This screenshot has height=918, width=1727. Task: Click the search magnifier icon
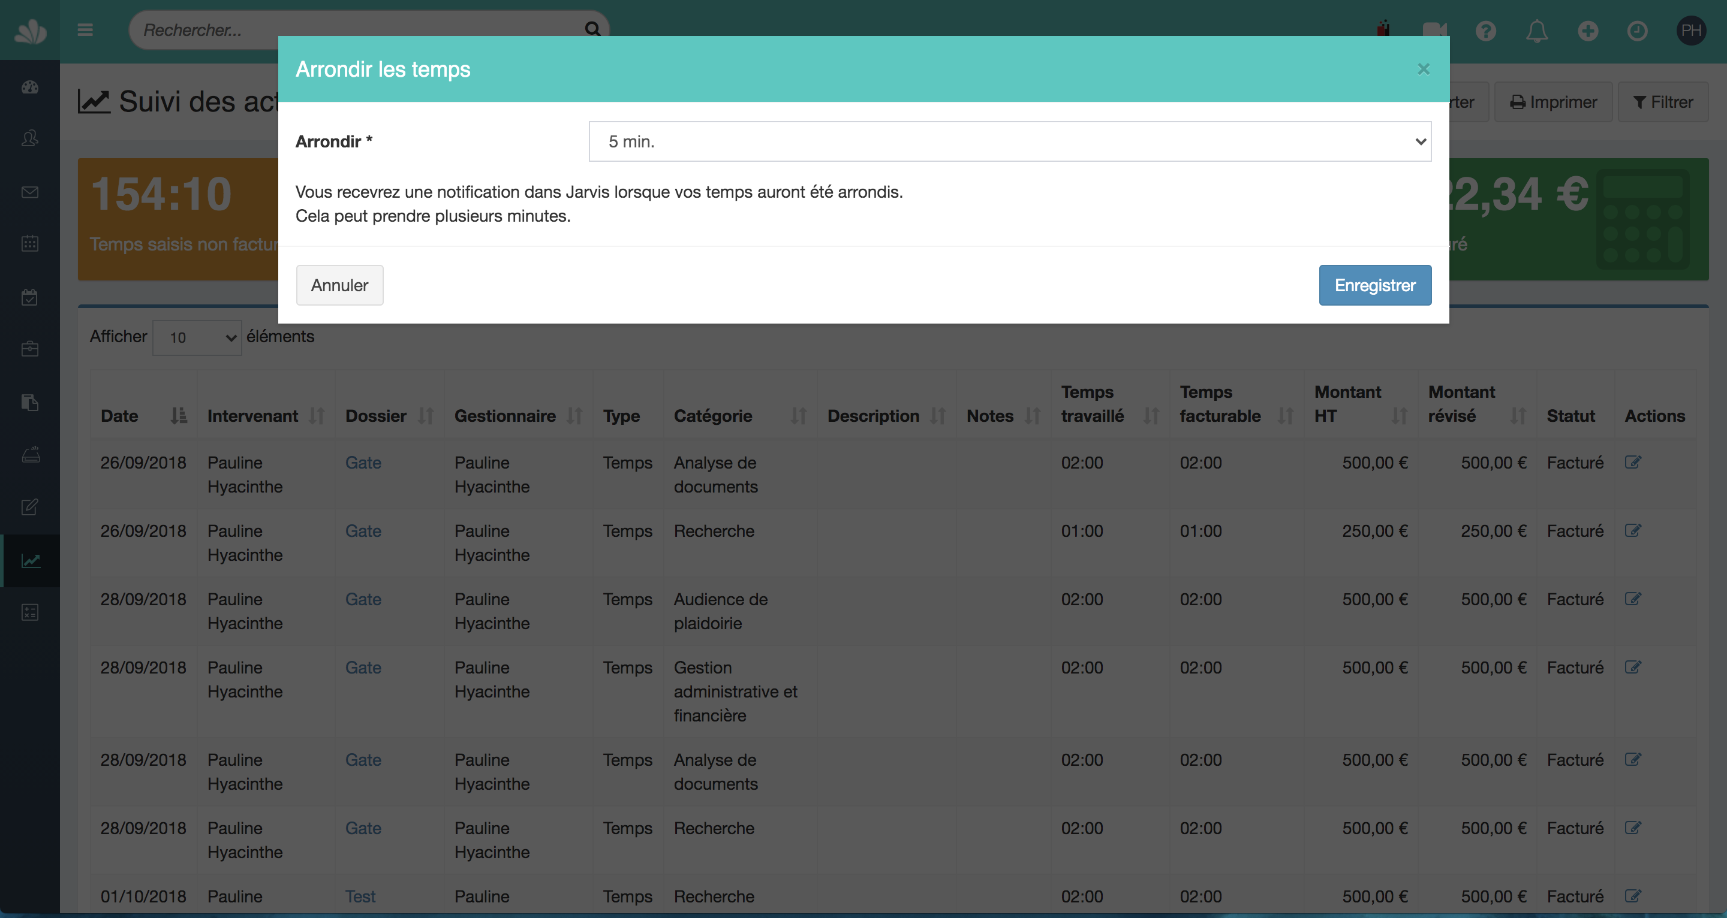(x=592, y=29)
